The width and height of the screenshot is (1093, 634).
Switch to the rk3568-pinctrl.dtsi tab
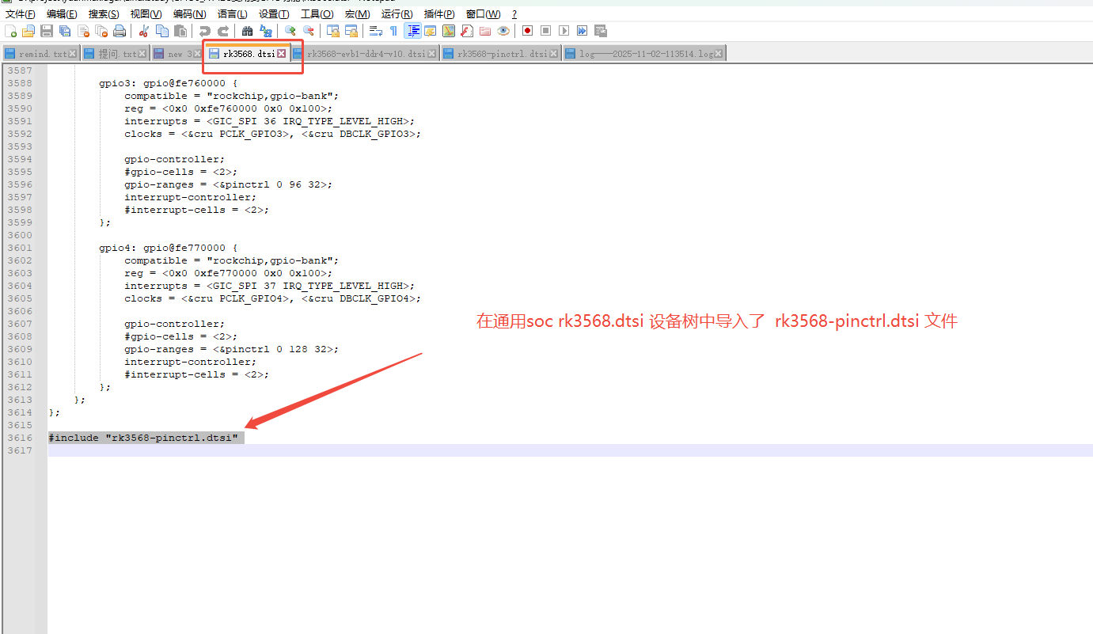[x=500, y=54]
